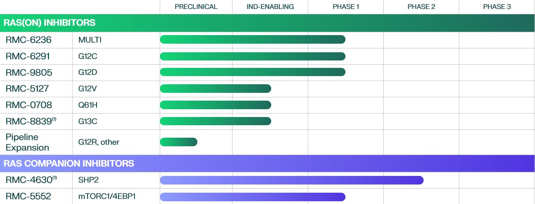Screen dimensions: 535x204
Task: Click the G12R, other target label
Action: pyautogui.click(x=98, y=142)
